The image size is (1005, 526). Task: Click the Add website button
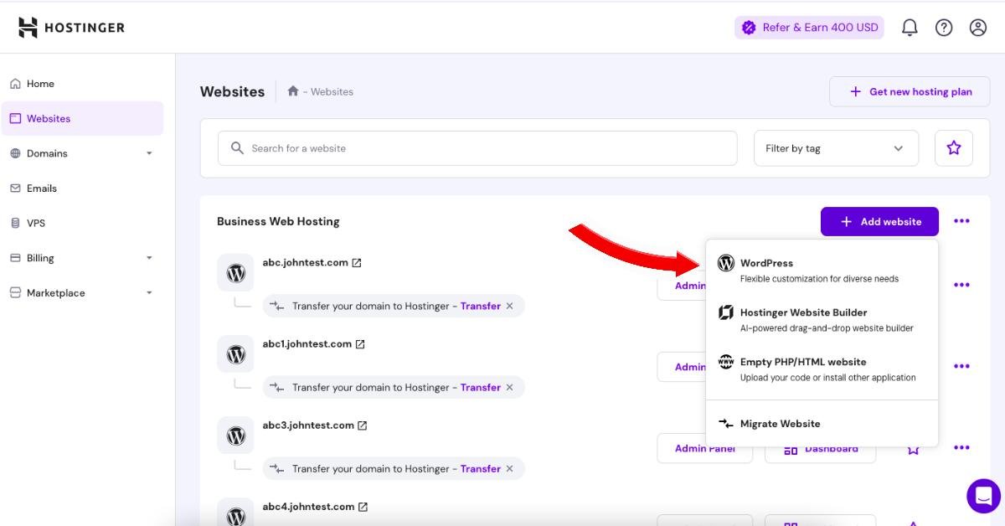[879, 221]
